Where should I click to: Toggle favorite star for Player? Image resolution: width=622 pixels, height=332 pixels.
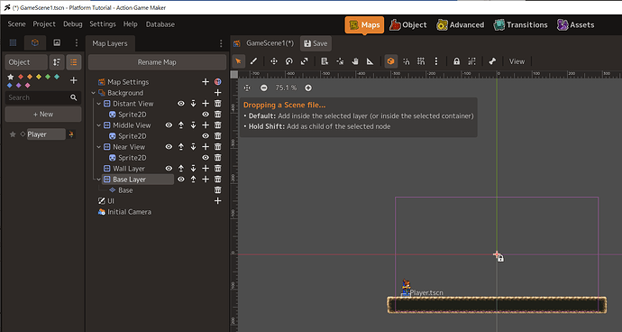click(13, 134)
